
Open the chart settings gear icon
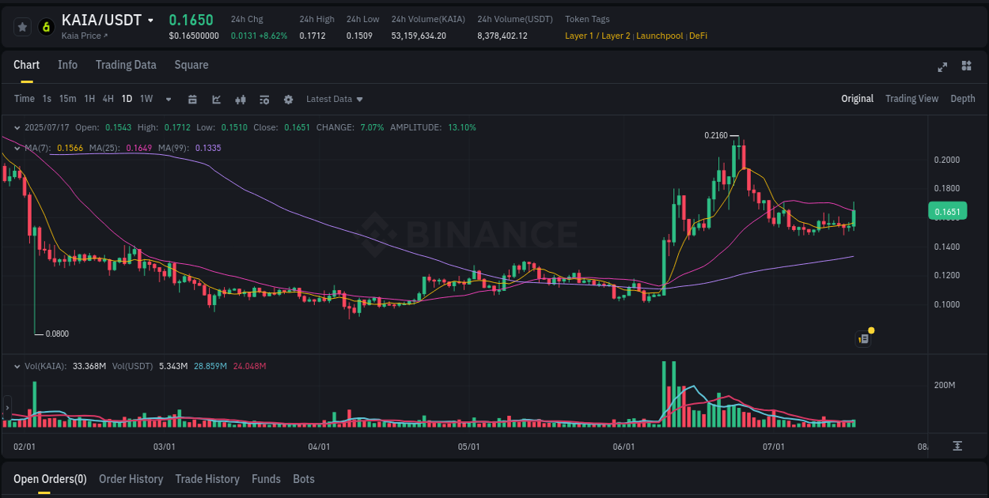click(288, 99)
